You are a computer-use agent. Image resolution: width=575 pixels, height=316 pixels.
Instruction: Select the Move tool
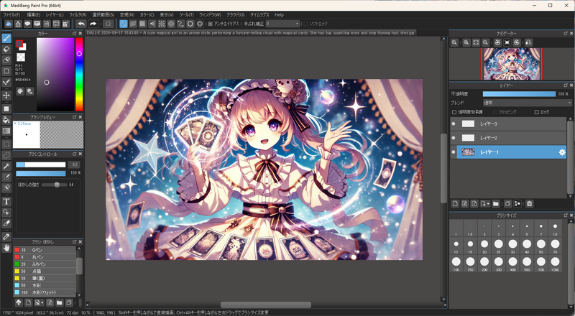[x=6, y=95]
